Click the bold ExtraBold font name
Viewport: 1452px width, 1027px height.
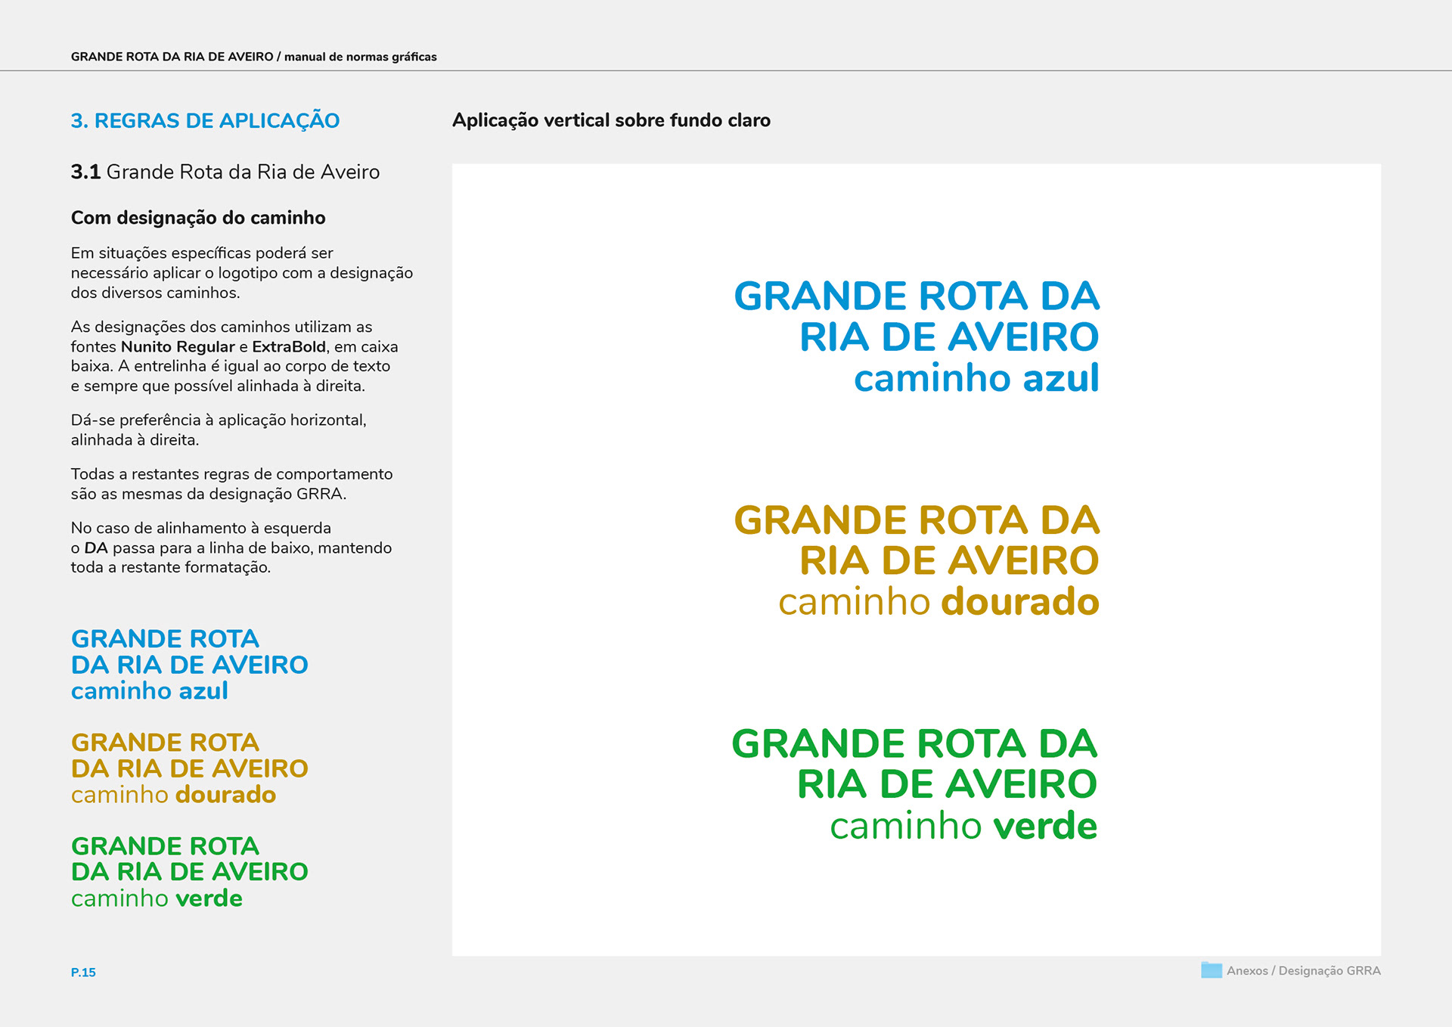pos(288,347)
